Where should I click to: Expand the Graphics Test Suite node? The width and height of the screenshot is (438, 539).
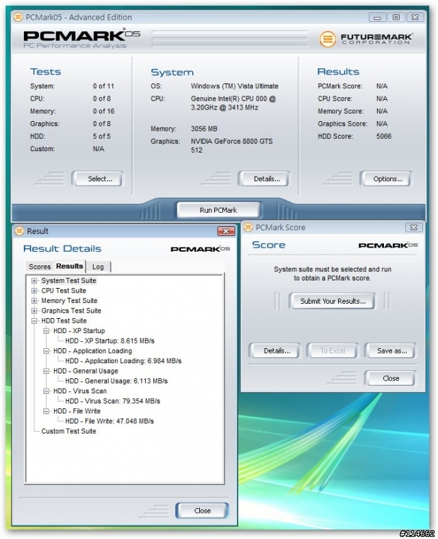[34, 311]
